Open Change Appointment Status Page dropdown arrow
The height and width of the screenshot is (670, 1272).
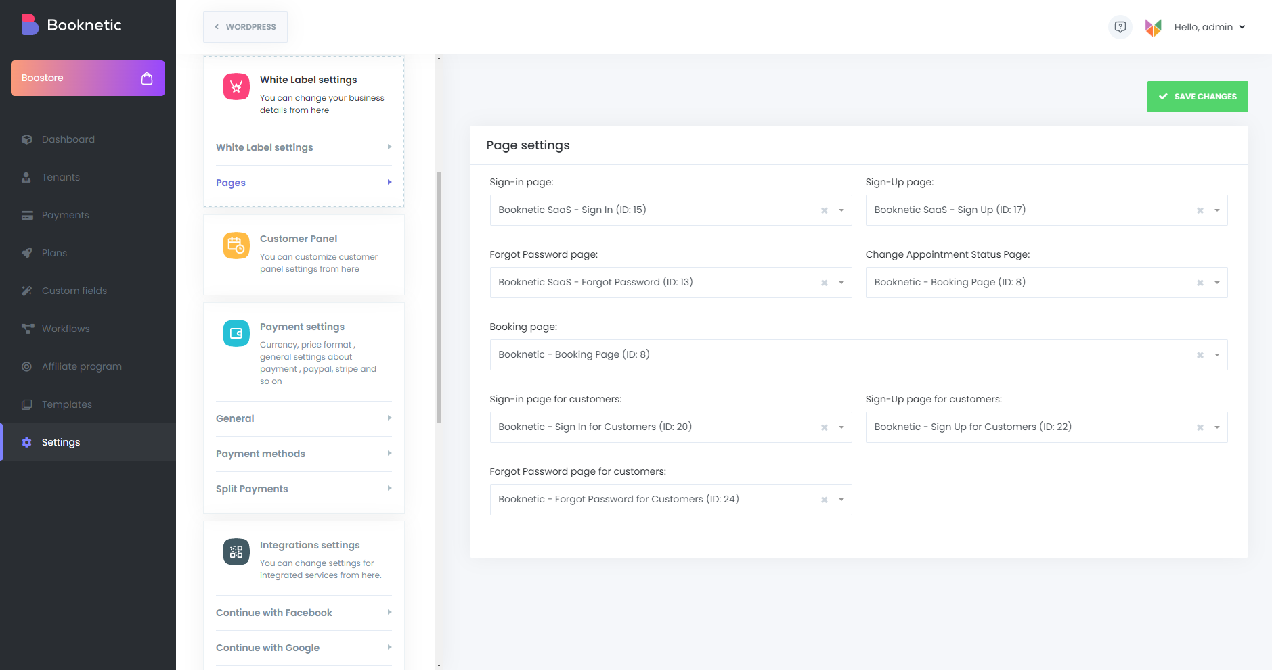pos(1217,283)
